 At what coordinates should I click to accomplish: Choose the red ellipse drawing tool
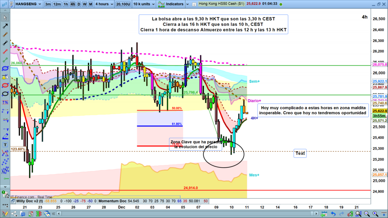(5, 85)
